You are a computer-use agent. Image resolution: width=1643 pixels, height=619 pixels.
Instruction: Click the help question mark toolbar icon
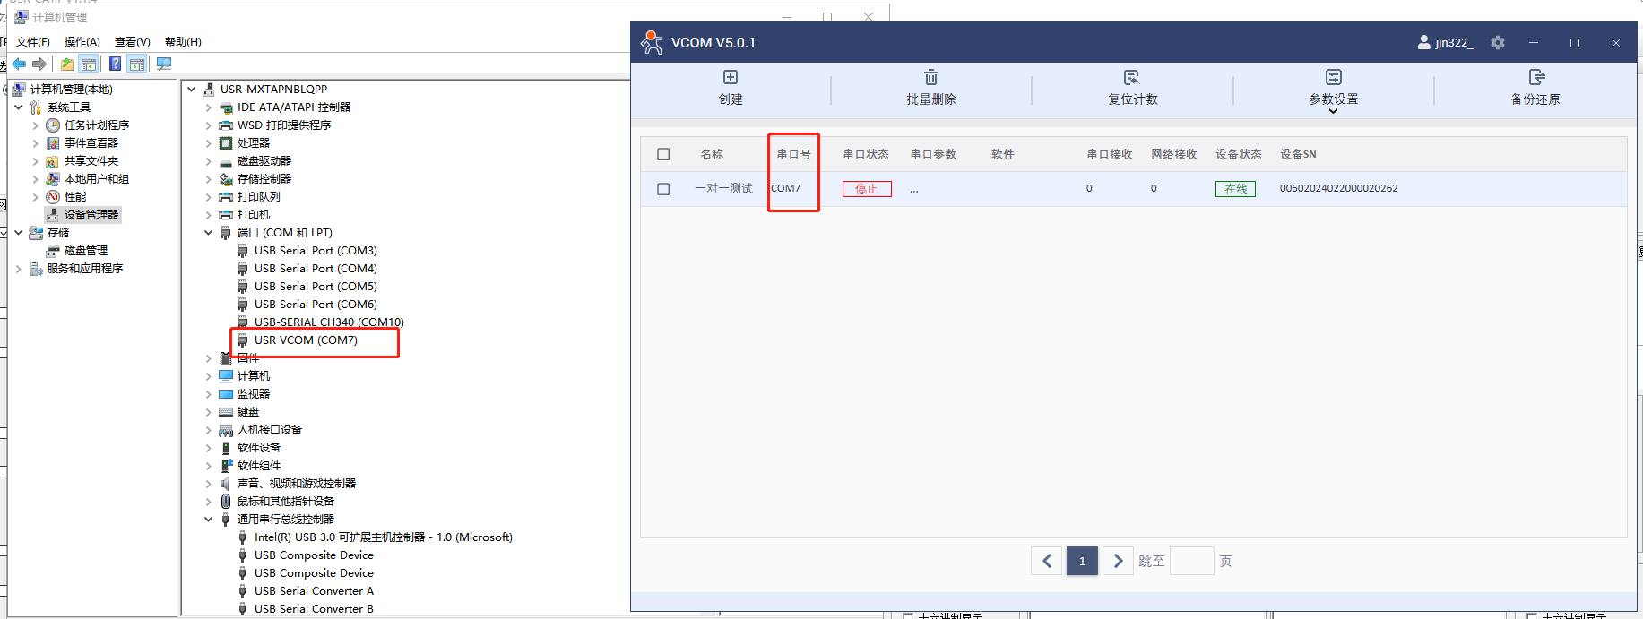point(115,64)
